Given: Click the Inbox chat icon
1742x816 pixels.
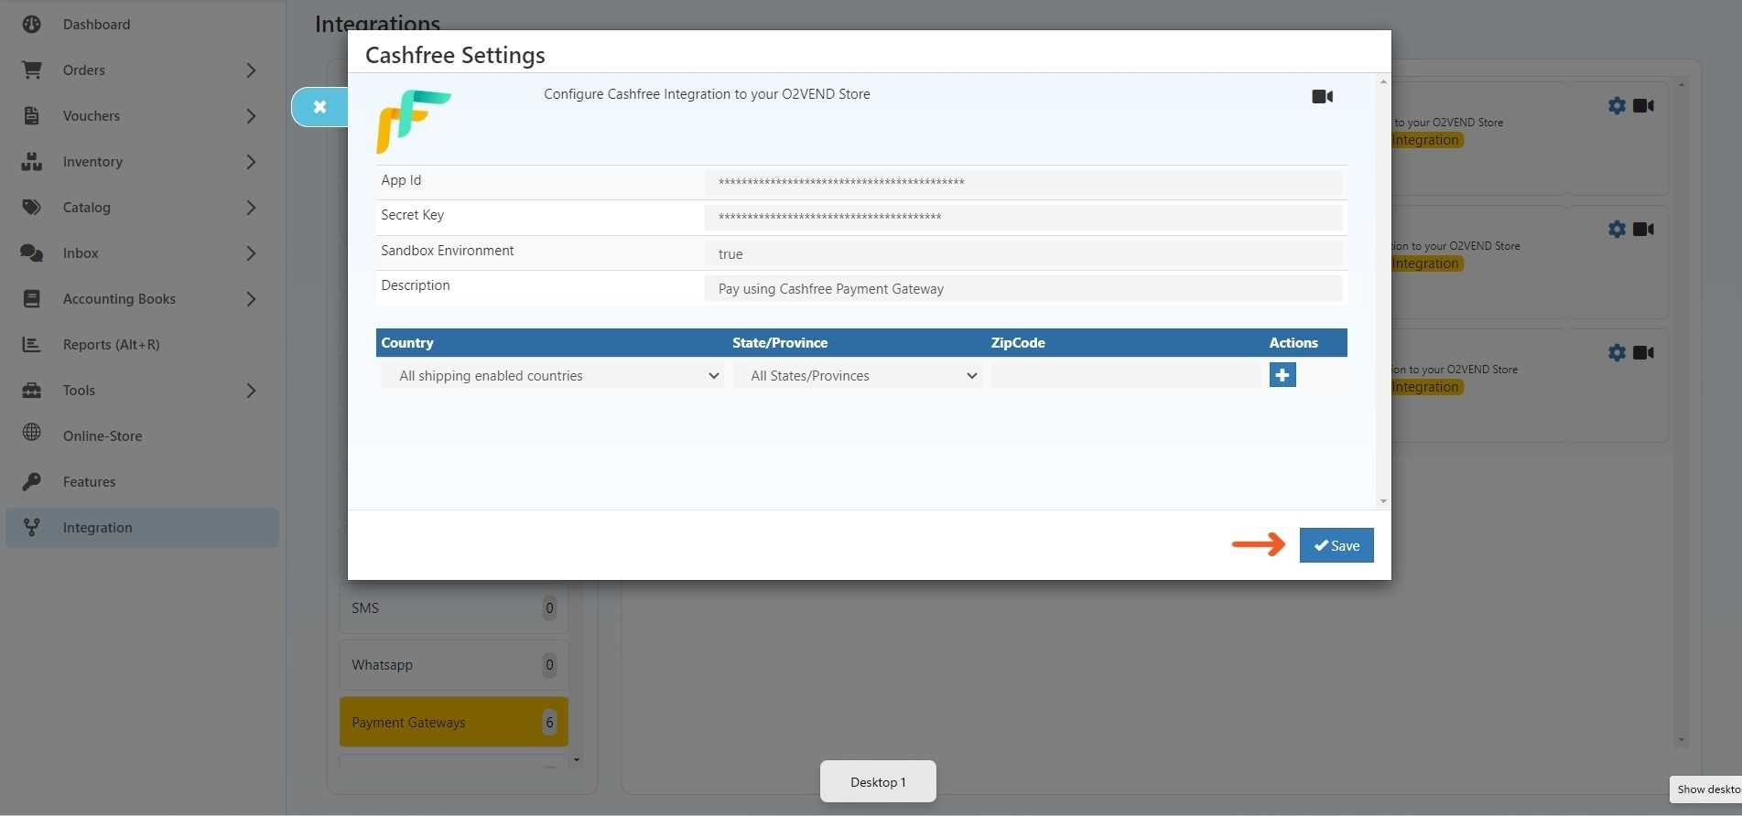Looking at the screenshot, I should click(x=31, y=252).
